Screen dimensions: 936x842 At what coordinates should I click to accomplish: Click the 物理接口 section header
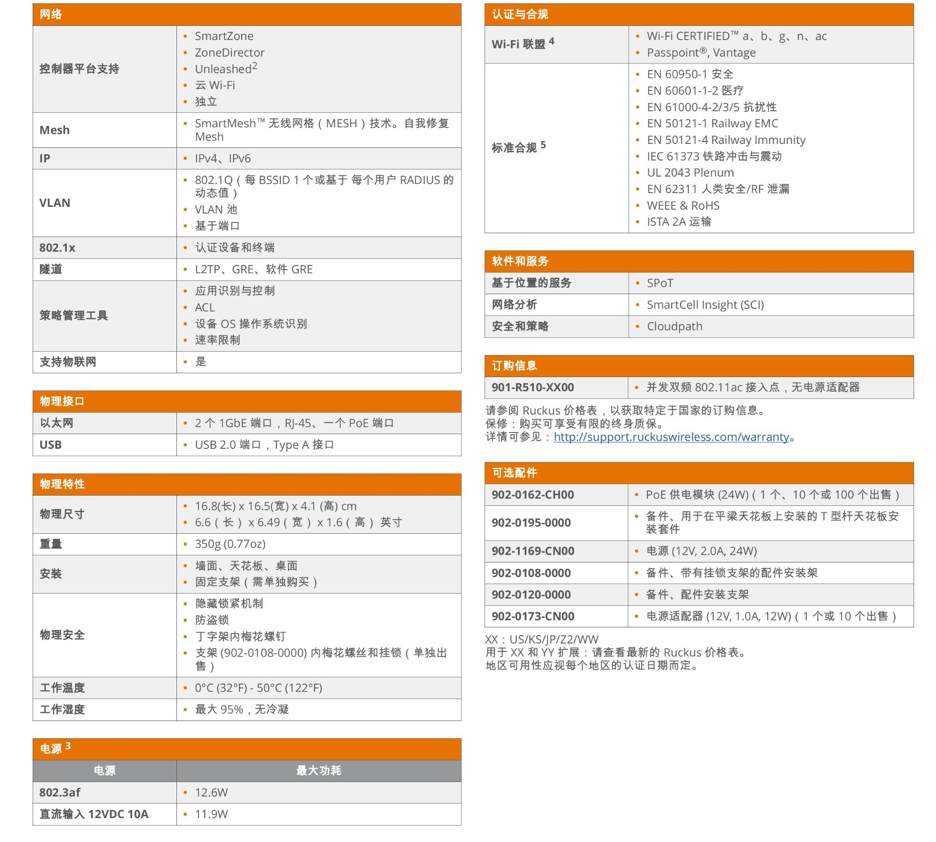click(x=247, y=401)
